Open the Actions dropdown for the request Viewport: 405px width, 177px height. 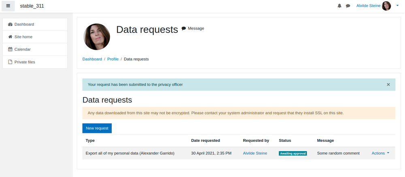380,153
